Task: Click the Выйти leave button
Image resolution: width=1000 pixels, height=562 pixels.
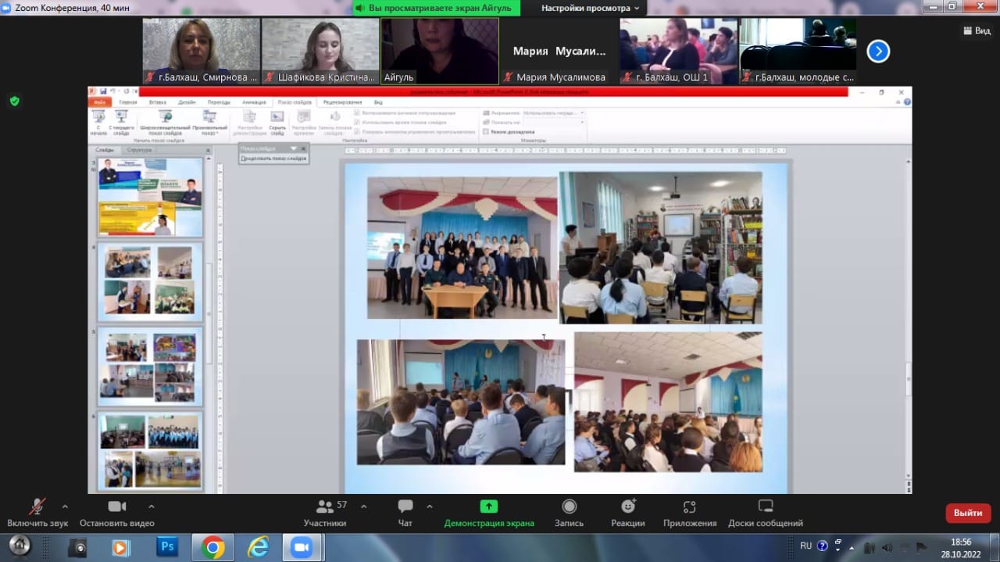Action: (x=968, y=513)
